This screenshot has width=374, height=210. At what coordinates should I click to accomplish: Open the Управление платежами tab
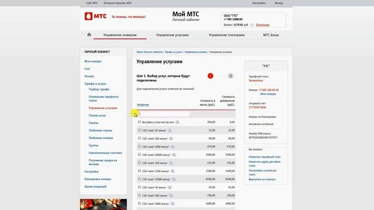pyautogui.click(x=227, y=35)
